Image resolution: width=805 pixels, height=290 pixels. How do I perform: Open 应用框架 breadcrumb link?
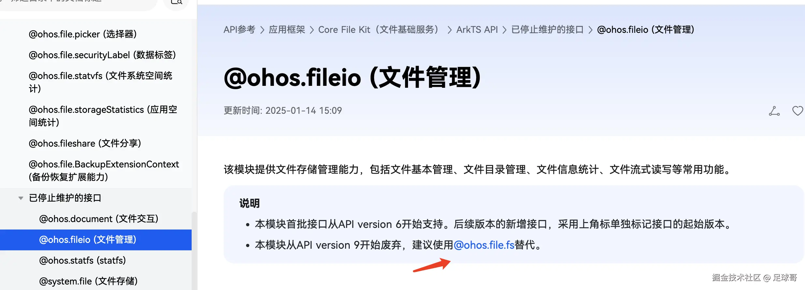tap(287, 30)
